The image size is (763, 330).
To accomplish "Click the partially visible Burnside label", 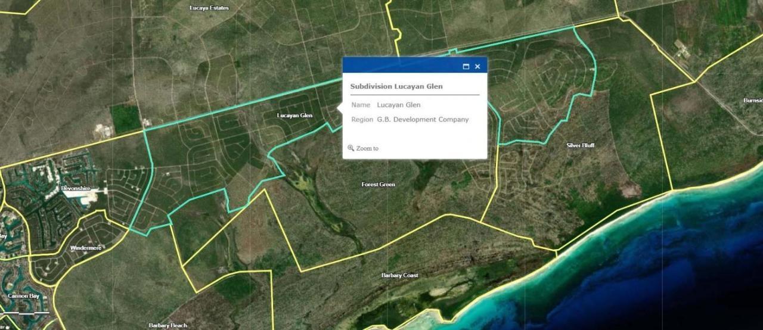I will click(752, 101).
